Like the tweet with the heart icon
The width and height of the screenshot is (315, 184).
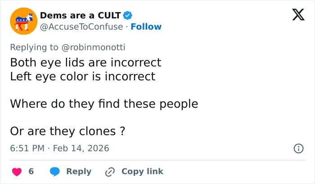tap(16, 171)
